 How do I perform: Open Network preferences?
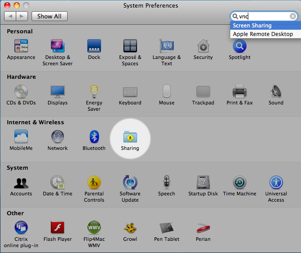pyautogui.click(x=58, y=137)
